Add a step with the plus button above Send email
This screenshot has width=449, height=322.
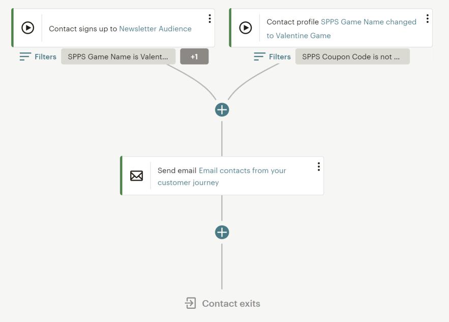(x=222, y=110)
